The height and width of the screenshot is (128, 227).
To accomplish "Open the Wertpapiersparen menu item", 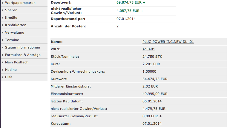I will 20,3.
